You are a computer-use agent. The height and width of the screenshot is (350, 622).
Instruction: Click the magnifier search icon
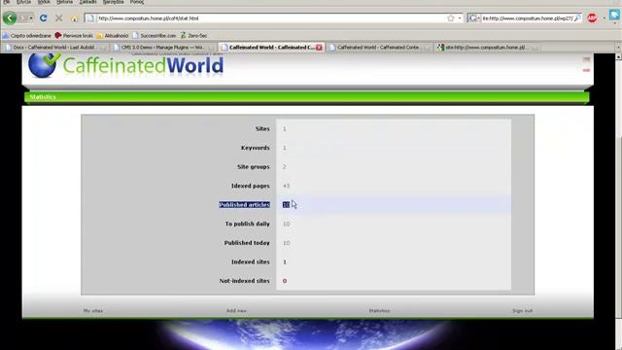pos(577,17)
